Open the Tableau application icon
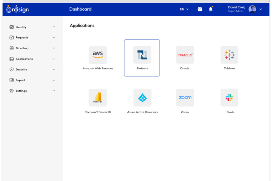Image resolution: width=272 pixels, height=181 pixels. pyautogui.click(x=229, y=55)
